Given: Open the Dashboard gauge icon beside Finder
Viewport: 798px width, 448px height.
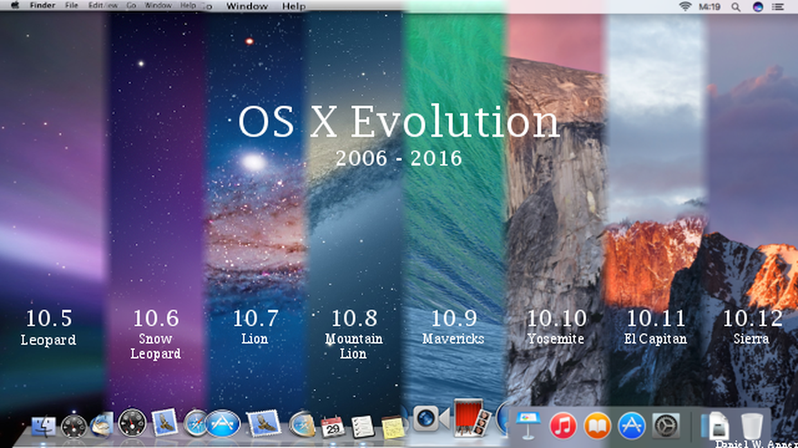Looking at the screenshot, I should tap(74, 427).
